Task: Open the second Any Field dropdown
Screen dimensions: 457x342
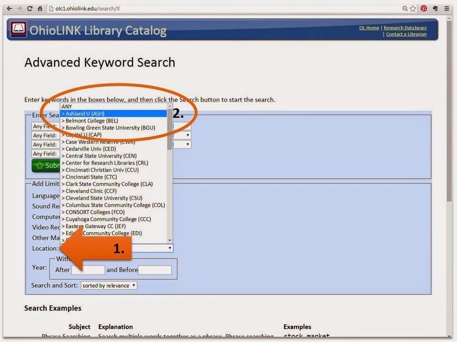Action: pyautogui.click(x=46, y=135)
